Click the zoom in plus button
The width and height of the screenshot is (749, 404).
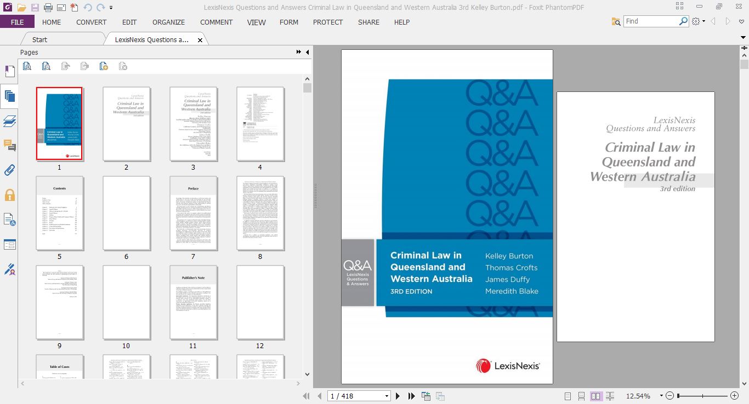[x=735, y=396]
